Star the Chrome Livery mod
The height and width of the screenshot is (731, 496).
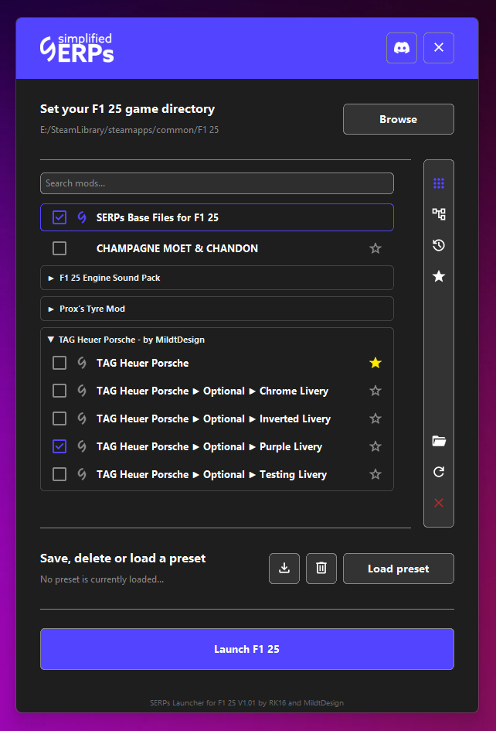[375, 391]
